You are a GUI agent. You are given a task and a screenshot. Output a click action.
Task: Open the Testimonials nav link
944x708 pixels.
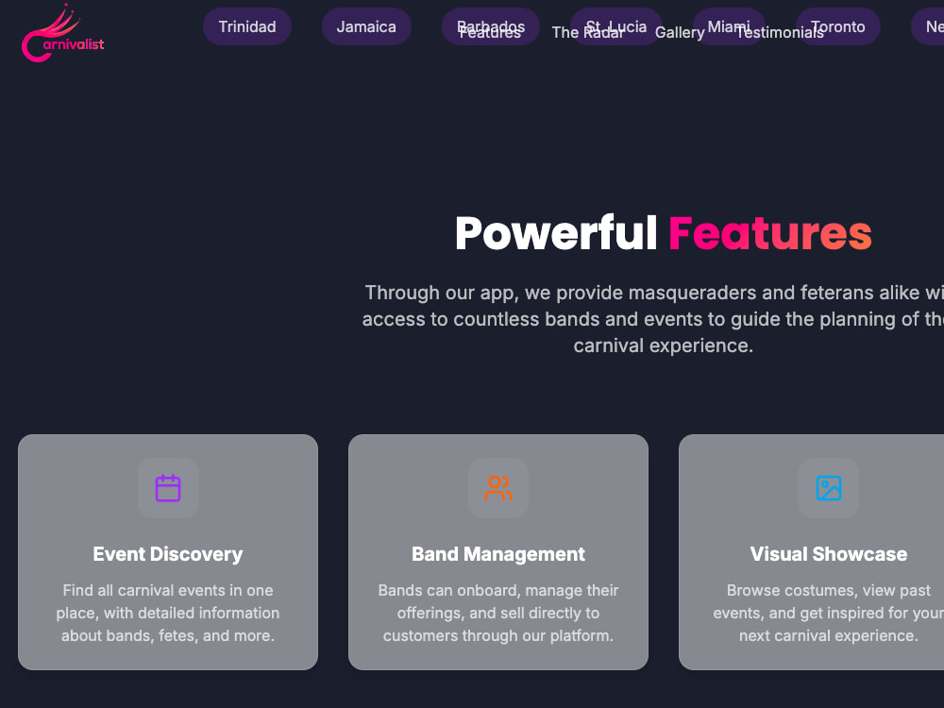pyautogui.click(x=780, y=32)
